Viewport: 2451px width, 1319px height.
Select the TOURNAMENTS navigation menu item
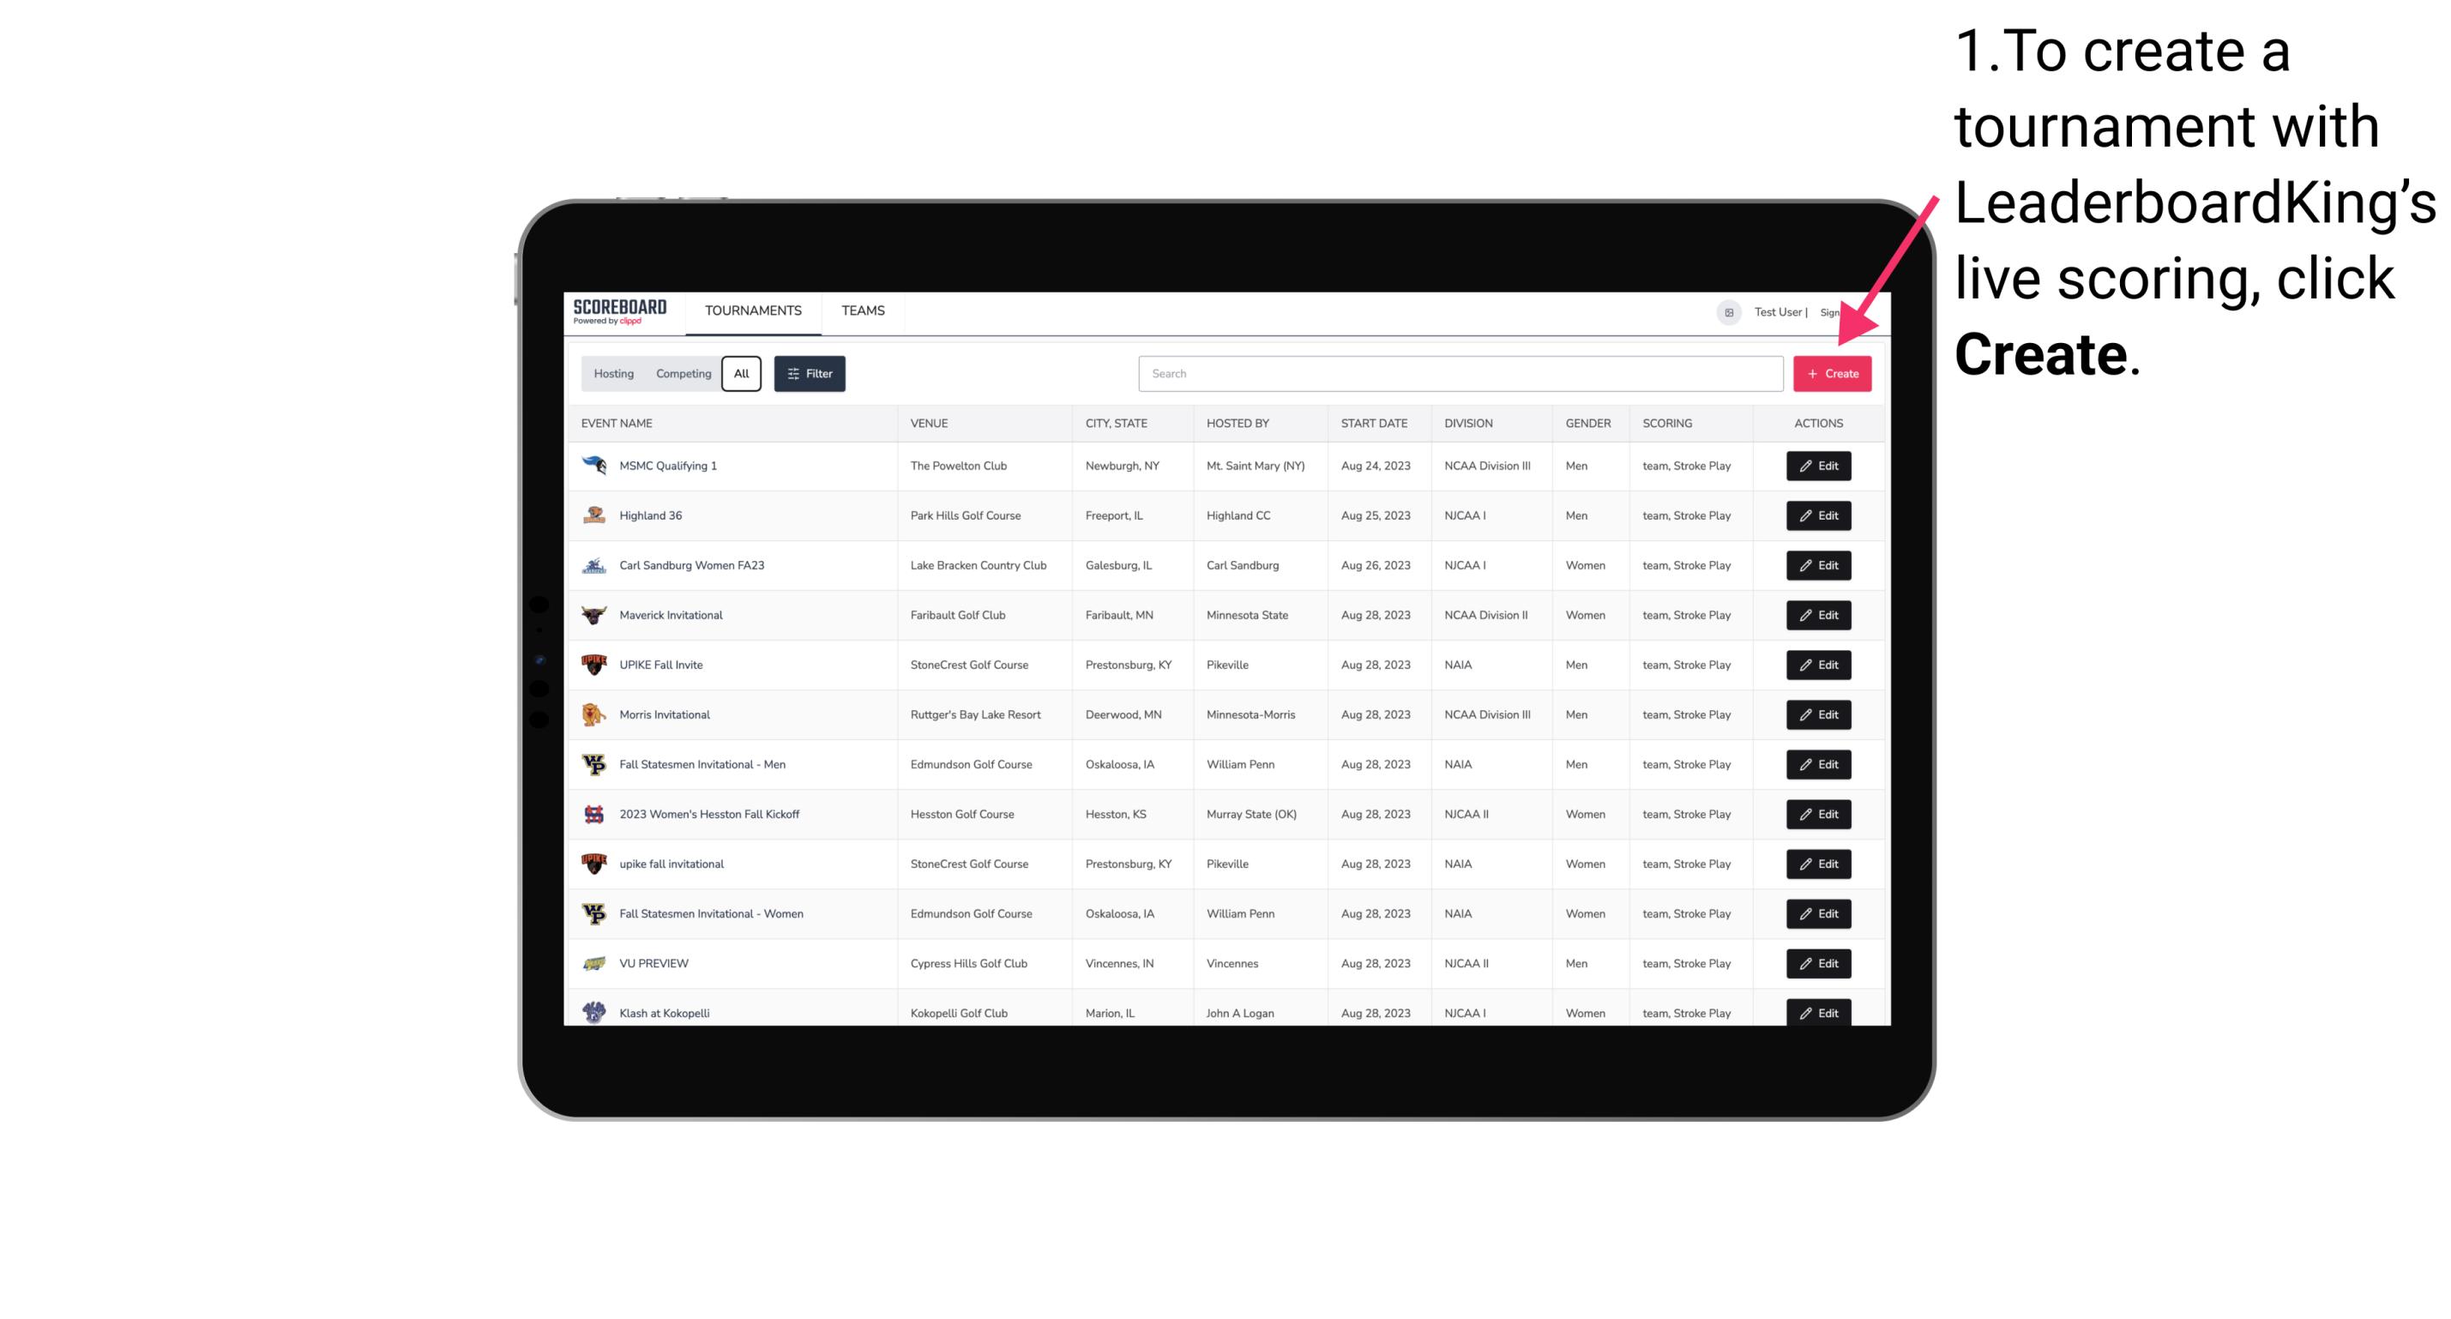coord(754,310)
